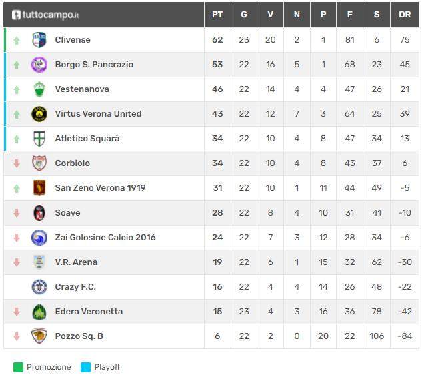Screen dimensions: 424x377
Task: Open the Crazy F.C. team link
Action: click(x=75, y=287)
